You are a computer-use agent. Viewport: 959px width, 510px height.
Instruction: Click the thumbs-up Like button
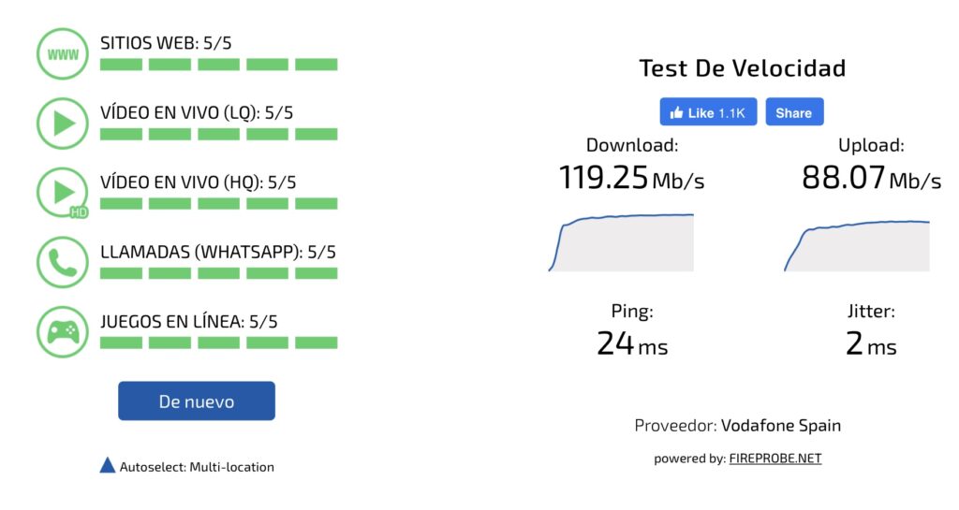tap(708, 111)
